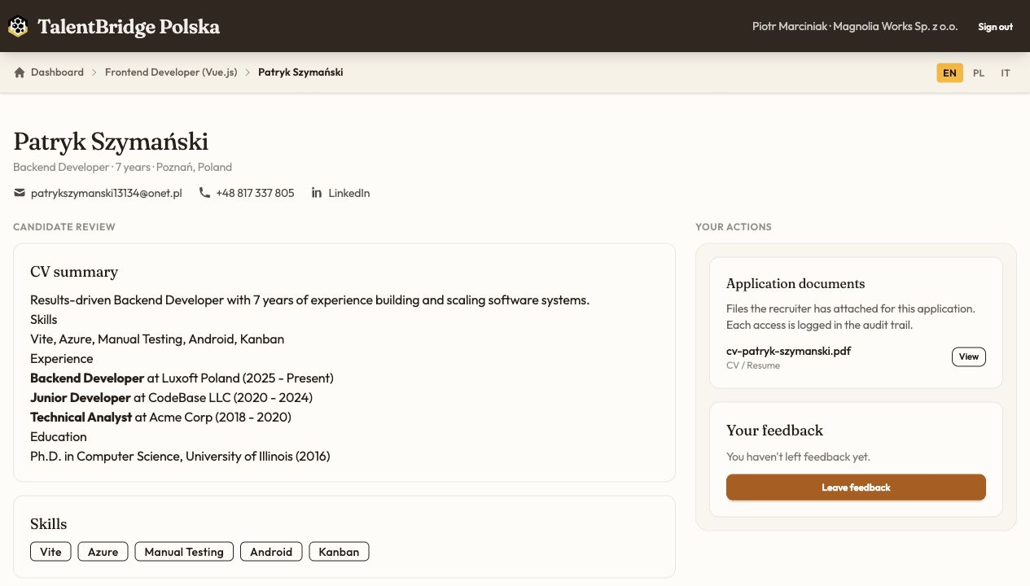Click the cv-patryk-szymanski.pdf file name
Viewport: 1030px width, 586px height.
[788, 351]
